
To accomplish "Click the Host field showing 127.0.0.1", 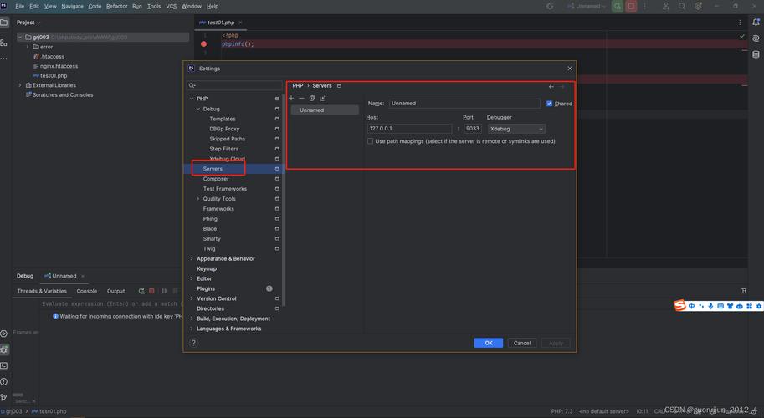I will tap(409, 129).
